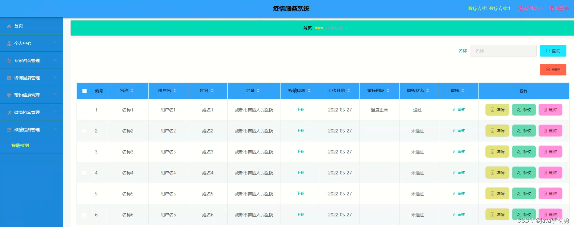Image resolution: width=574 pixels, height=227 pixels.
Task: Click the home icon beside 首页 in sidebar
Action: (9, 26)
